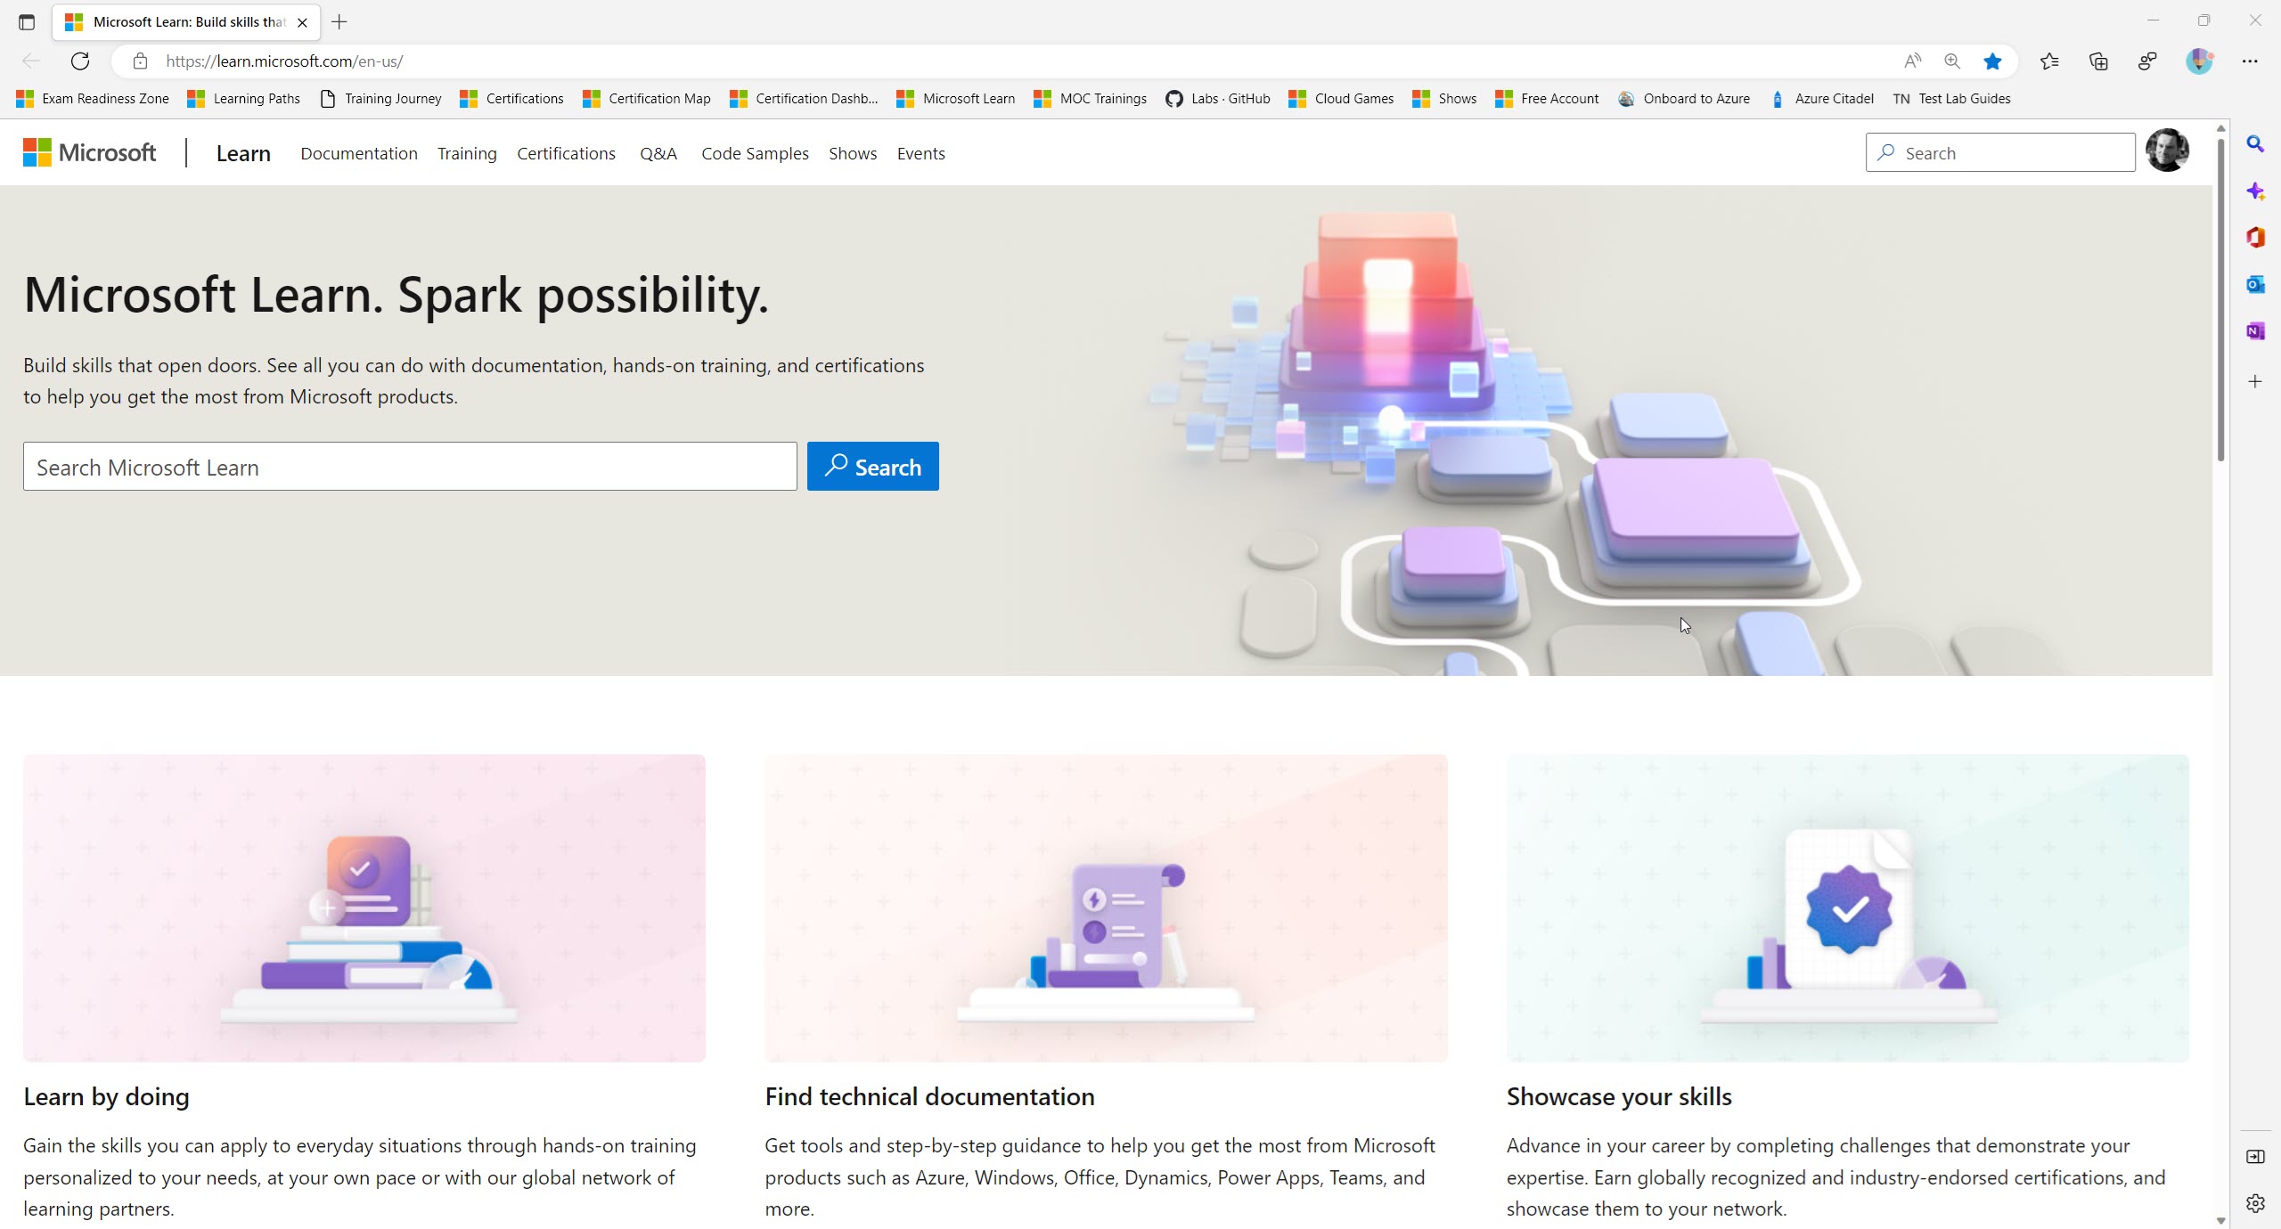Open Onboard to Azure bookmark
The height and width of the screenshot is (1229, 2281).
[1684, 98]
